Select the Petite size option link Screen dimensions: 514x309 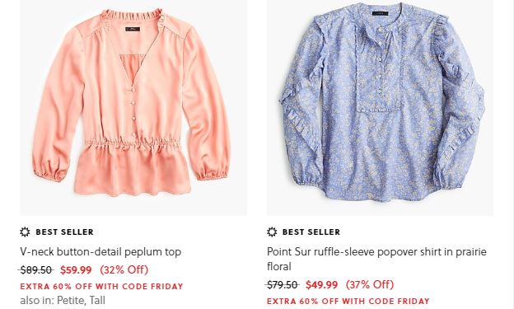(70, 300)
